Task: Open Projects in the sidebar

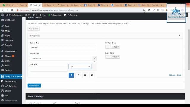Action: [x=8, y=45]
